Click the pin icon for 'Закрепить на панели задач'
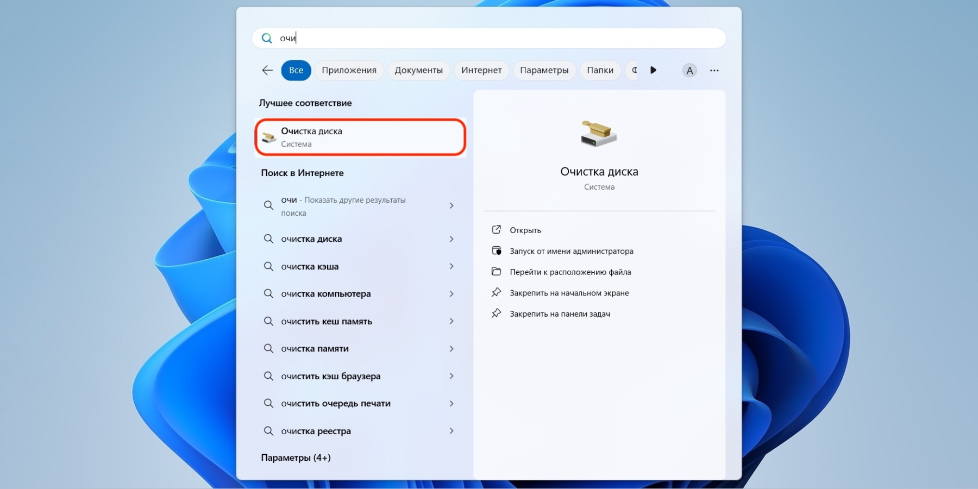 [496, 314]
